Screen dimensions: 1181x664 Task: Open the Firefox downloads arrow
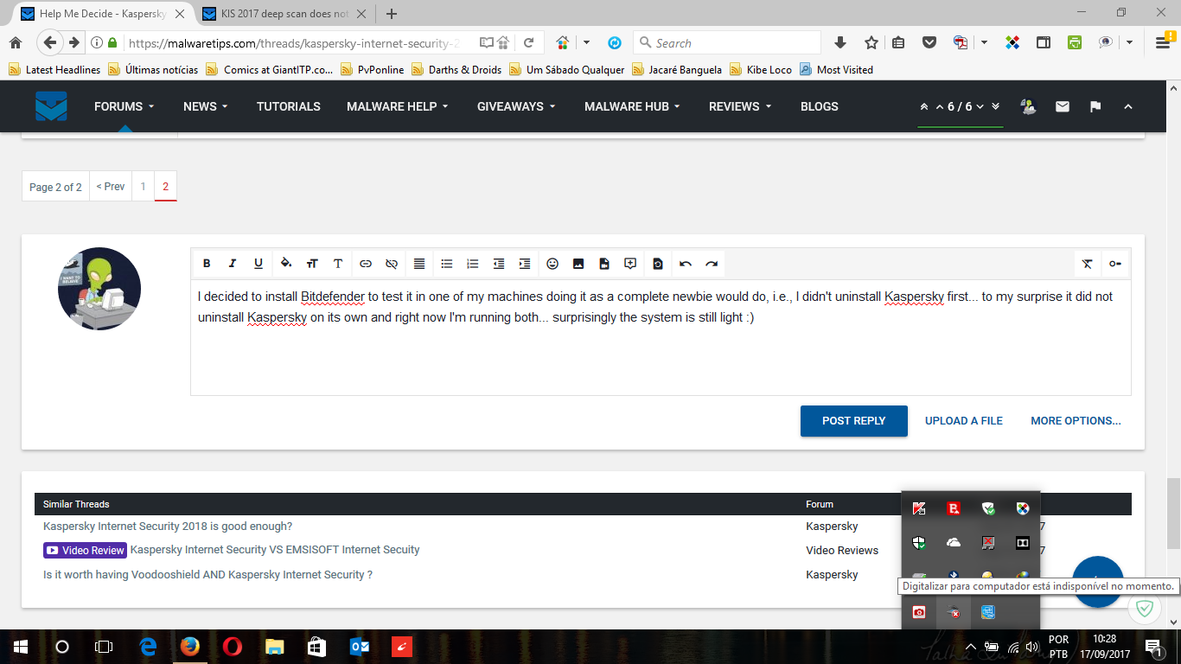(840, 43)
